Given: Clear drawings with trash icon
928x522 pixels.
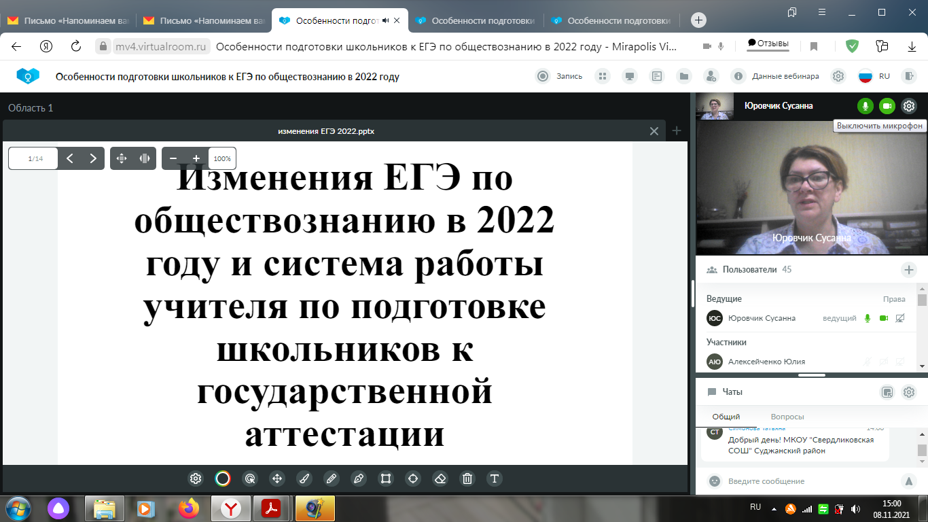Looking at the screenshot, I should click(x=467, y=478).
